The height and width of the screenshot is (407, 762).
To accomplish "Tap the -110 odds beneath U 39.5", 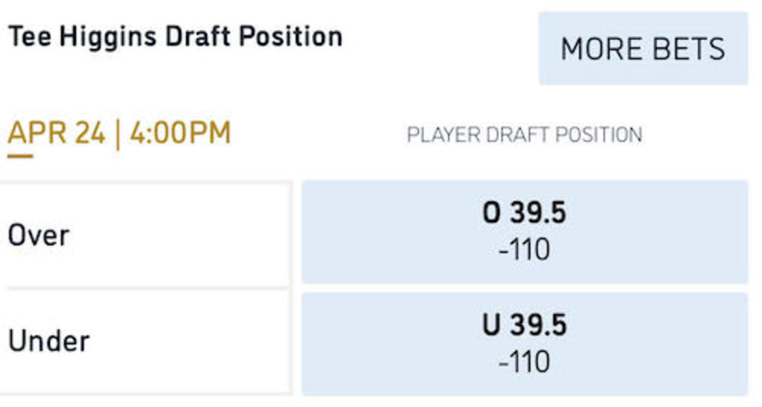I will tap(525, 363).
